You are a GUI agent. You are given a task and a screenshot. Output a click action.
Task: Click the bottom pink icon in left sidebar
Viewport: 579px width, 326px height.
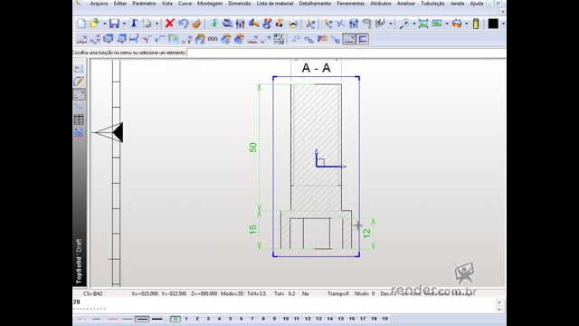(x=79, y=132)
